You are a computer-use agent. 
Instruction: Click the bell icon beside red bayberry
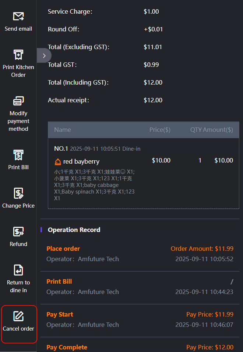click(58, 162)
